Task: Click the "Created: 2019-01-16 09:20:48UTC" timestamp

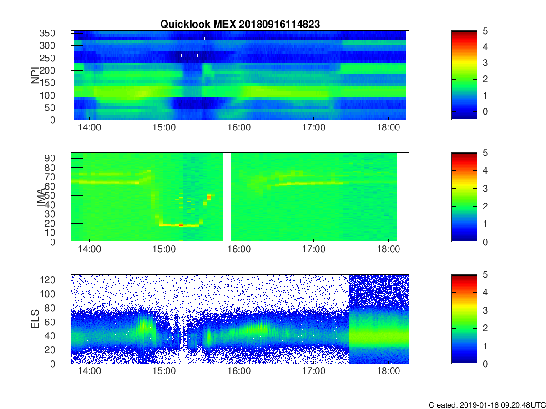Action: [x=487, y=405]
